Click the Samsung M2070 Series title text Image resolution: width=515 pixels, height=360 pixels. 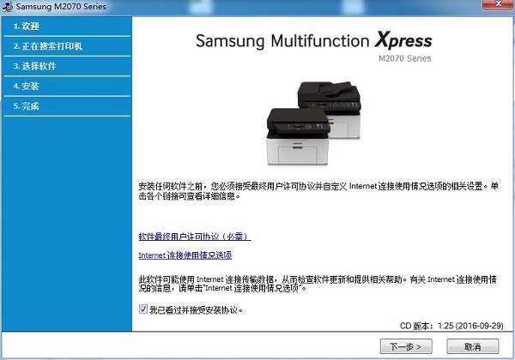pos(61,7)
